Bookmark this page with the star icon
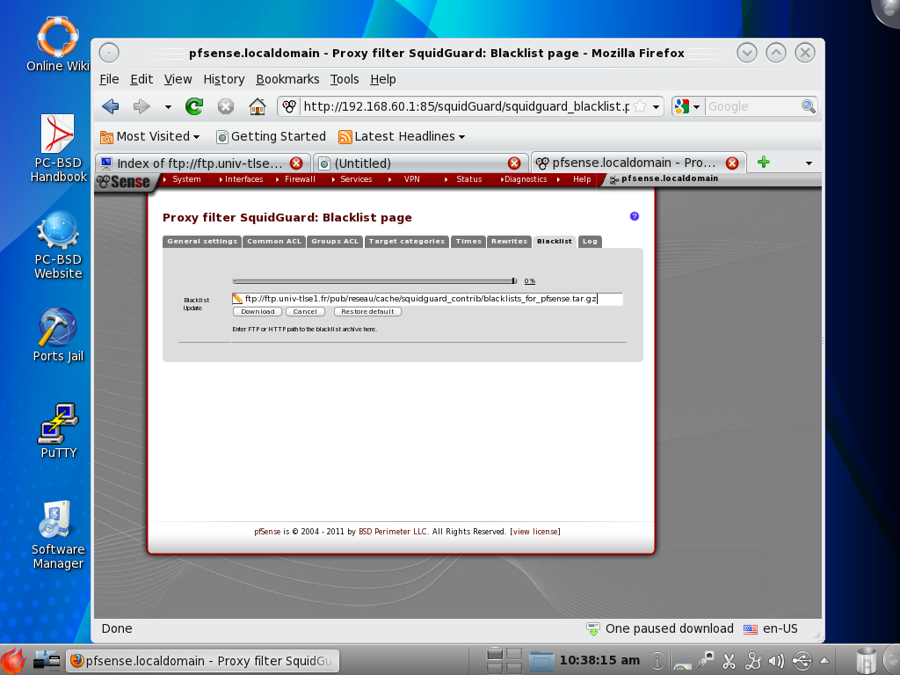 tap(640, 106)
